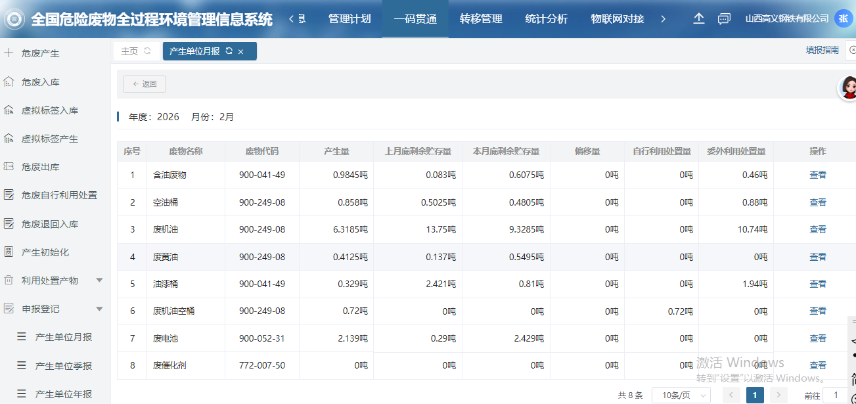Open the 填报指南 guide link
856x404 pixels.
(822, 50)
